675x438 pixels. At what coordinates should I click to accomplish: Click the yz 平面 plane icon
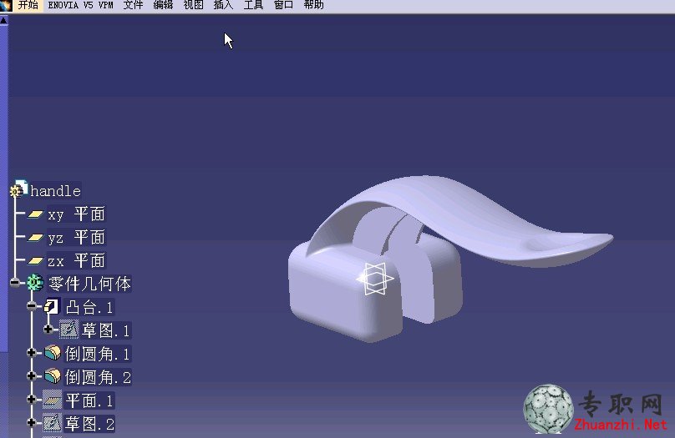pos(35,237)
